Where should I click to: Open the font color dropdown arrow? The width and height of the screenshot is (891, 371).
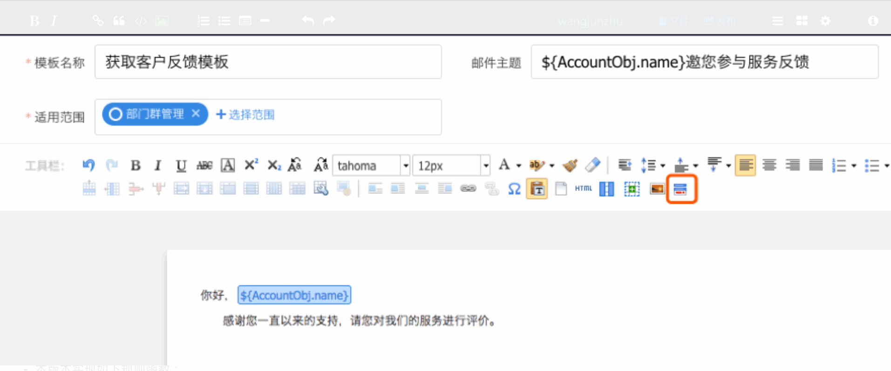(x=518, y=165)
